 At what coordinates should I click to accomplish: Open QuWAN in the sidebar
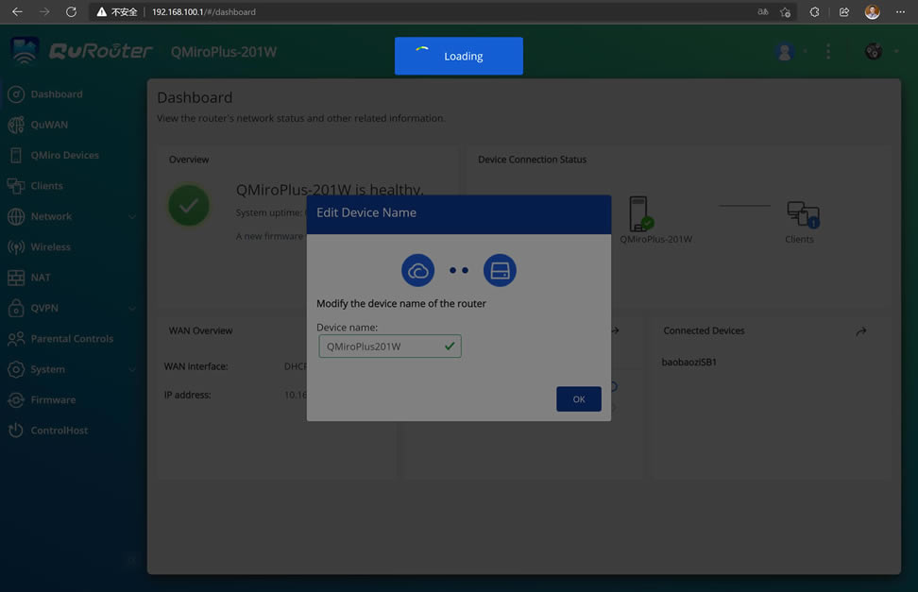pyautogui.click(x=49, y=125)
